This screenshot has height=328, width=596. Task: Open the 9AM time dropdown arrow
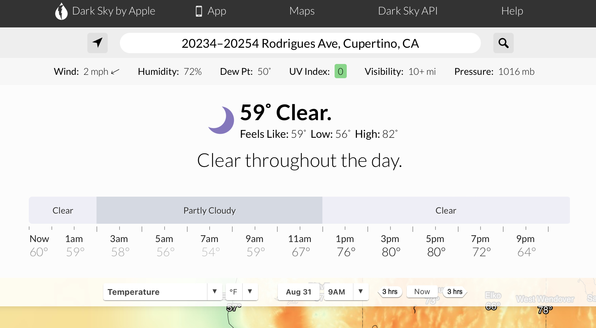(x=361, y=291)
